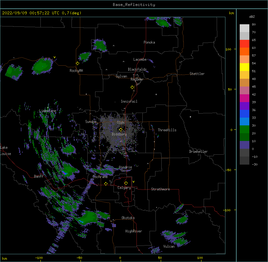Click the km unit label at bottom left
The width and height of the screenshot is (268, 262).
coord(4,259)
